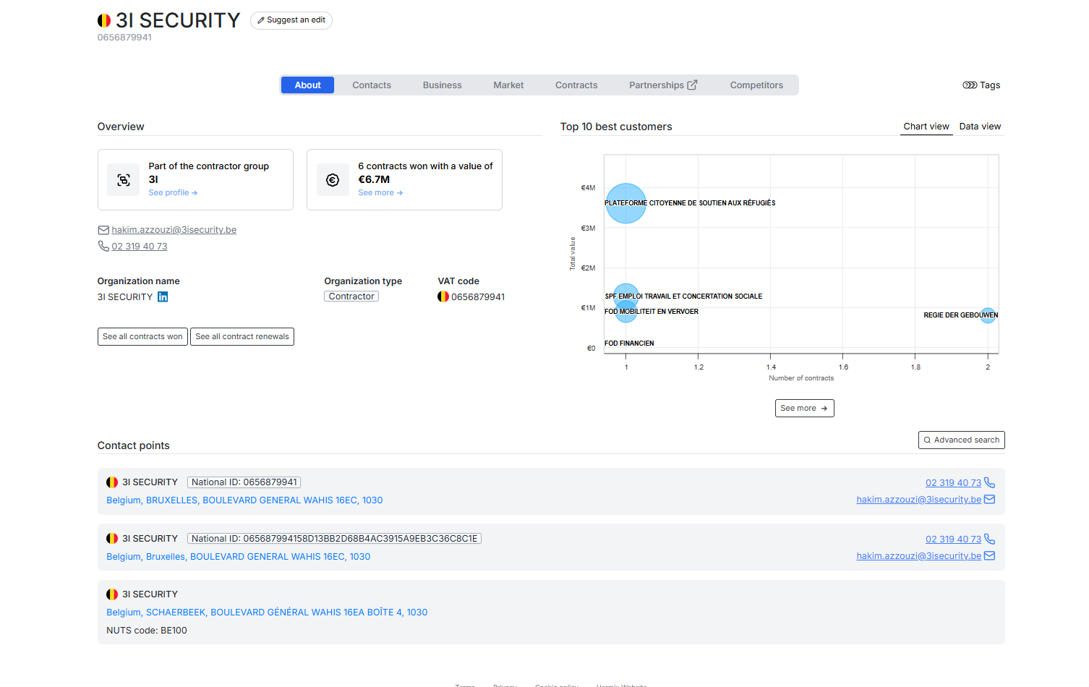Open the SCHAERBEEK BOULEVARD GÉNÉRAL WAHIS address link
Screen dimensions: 1089x687
pyautogui.click(x=267, y=613)
